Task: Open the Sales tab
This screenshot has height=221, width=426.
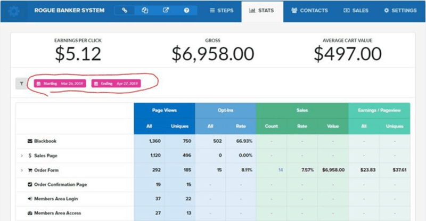Action: (x=356, y=10)
